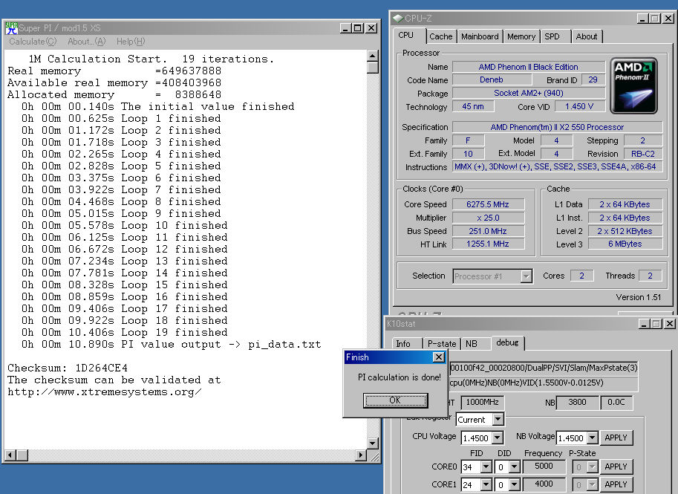Click the NB 3800 field in K10stat
678x494 pixels.
tap(577, 403)
